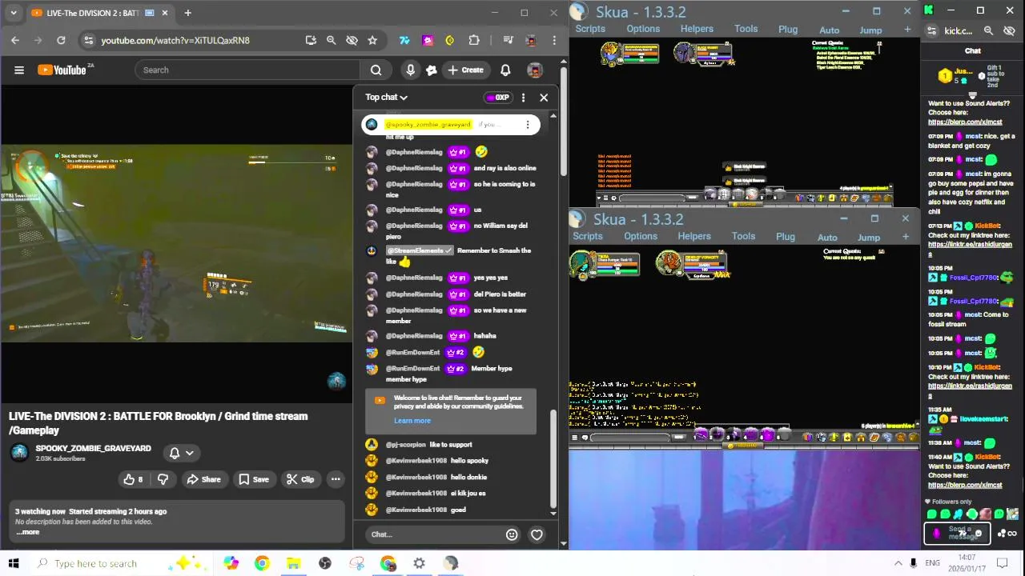
Task: Bookmark this page with star icon
Action: tap(372, 40)
